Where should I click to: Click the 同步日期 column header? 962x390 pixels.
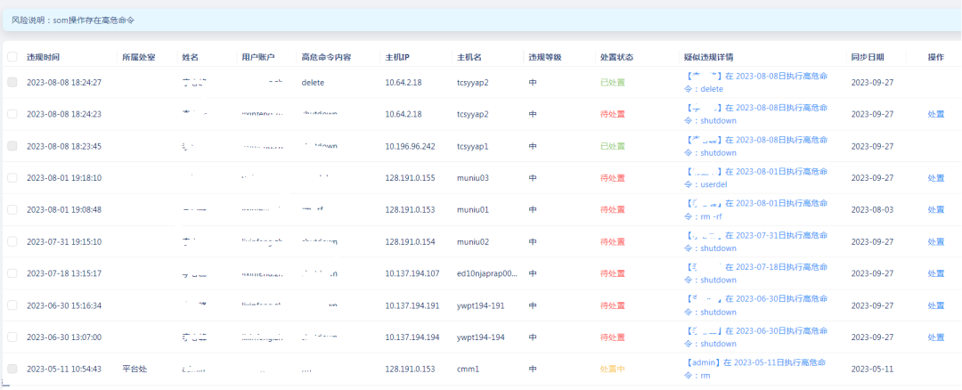pyautogui.click(x=868, y=57)
